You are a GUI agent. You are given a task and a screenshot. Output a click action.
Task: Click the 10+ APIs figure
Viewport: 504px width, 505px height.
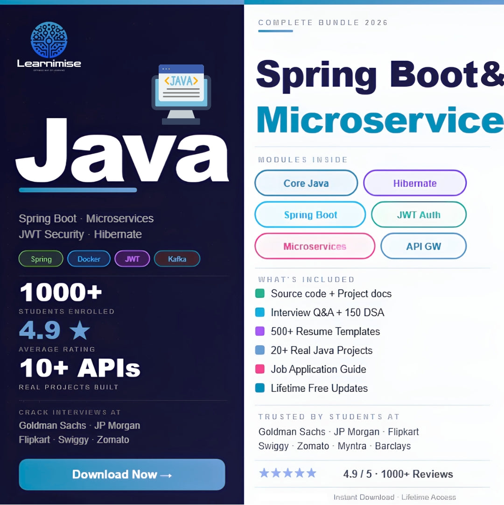tap(80, 368)
